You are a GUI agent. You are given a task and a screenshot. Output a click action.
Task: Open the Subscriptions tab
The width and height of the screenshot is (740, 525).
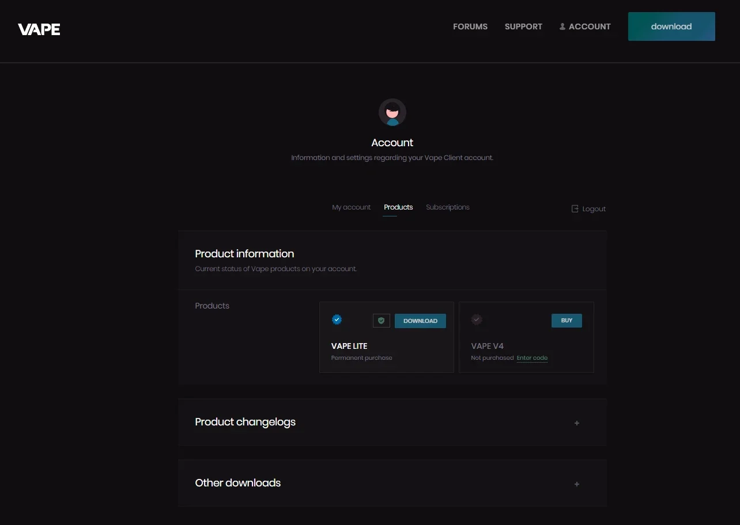[x=448, y=207]
